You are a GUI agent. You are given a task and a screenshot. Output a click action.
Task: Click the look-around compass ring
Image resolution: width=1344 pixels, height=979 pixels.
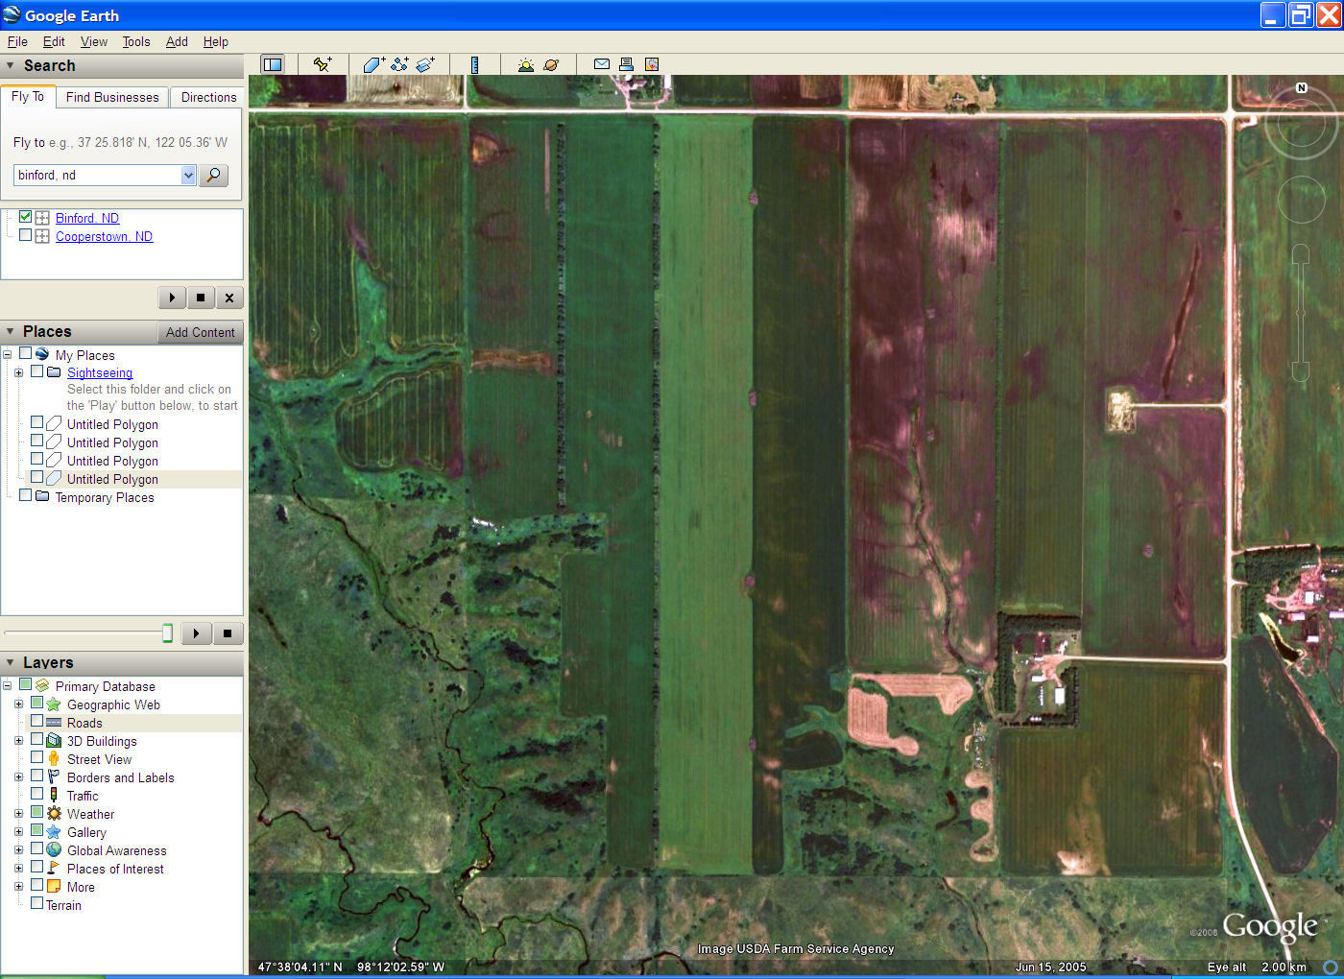[1301, 123]
